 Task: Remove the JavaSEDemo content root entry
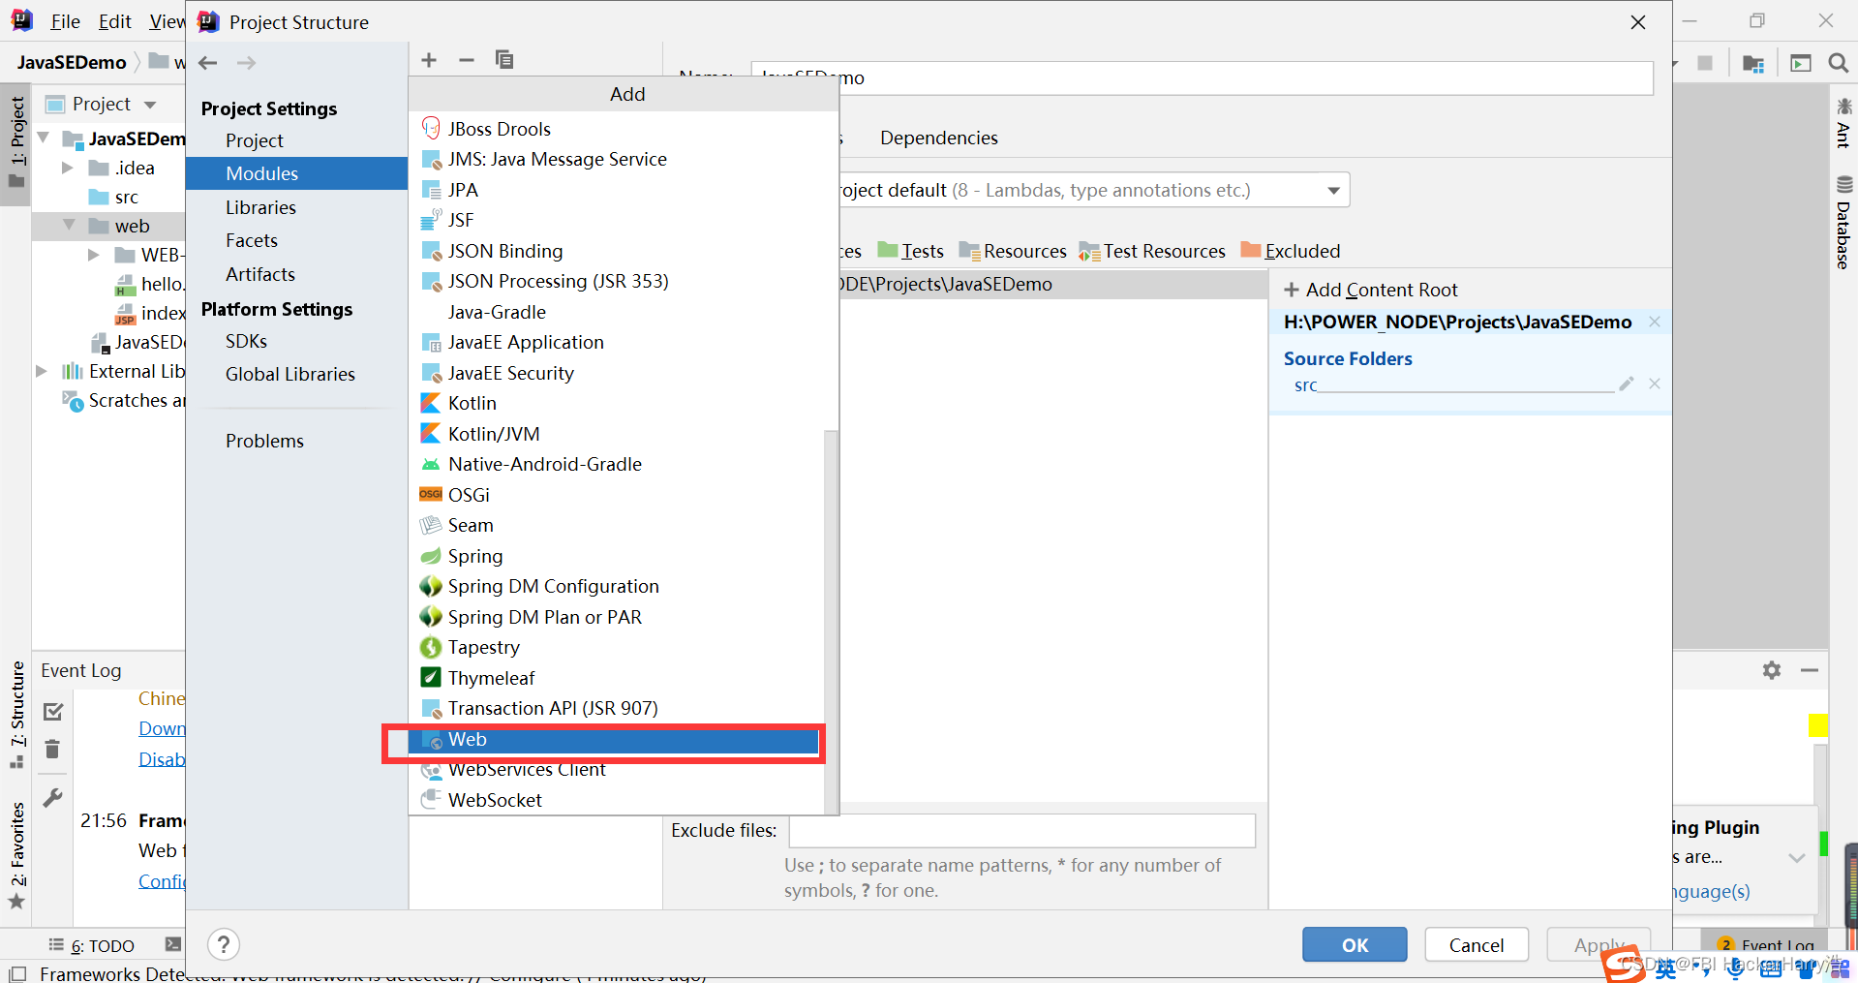pos(1655,322)
